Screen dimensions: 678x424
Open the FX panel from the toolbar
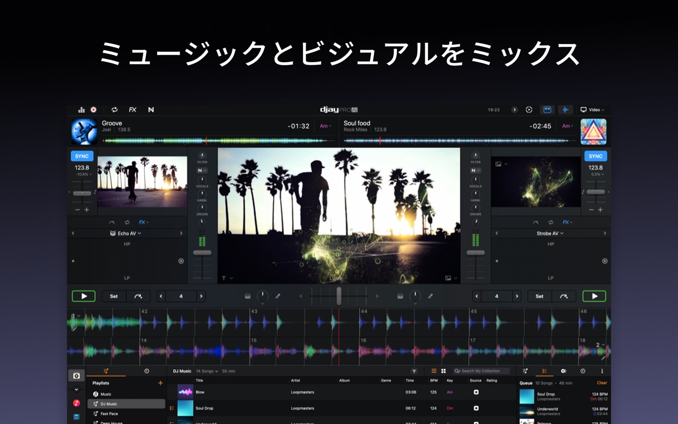point(132,109)
